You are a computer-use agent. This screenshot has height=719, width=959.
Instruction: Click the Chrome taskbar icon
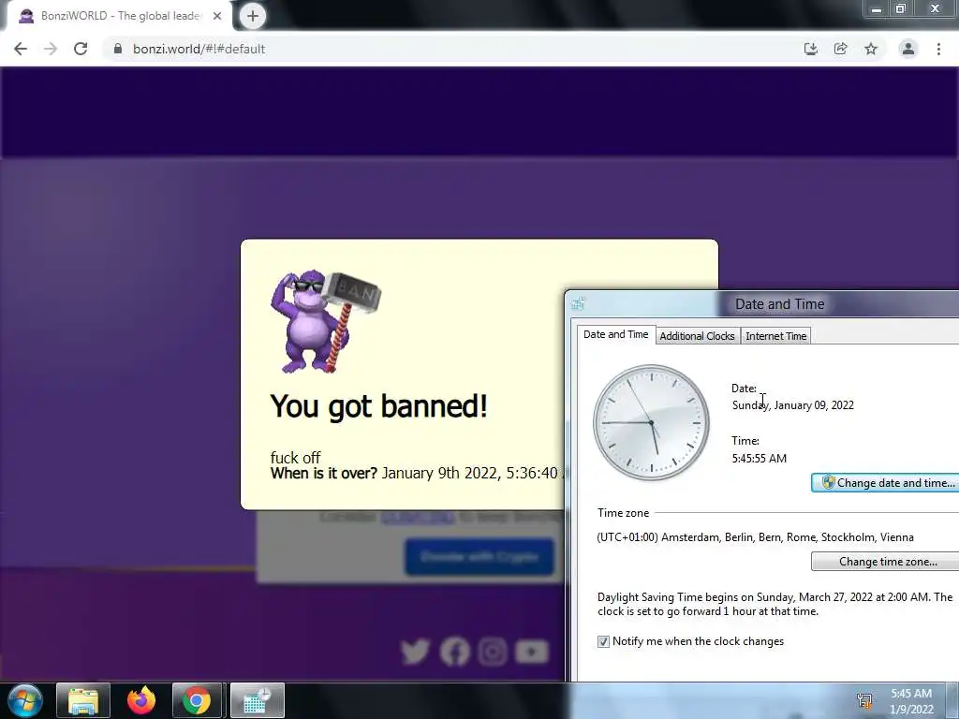pos(197,700)
